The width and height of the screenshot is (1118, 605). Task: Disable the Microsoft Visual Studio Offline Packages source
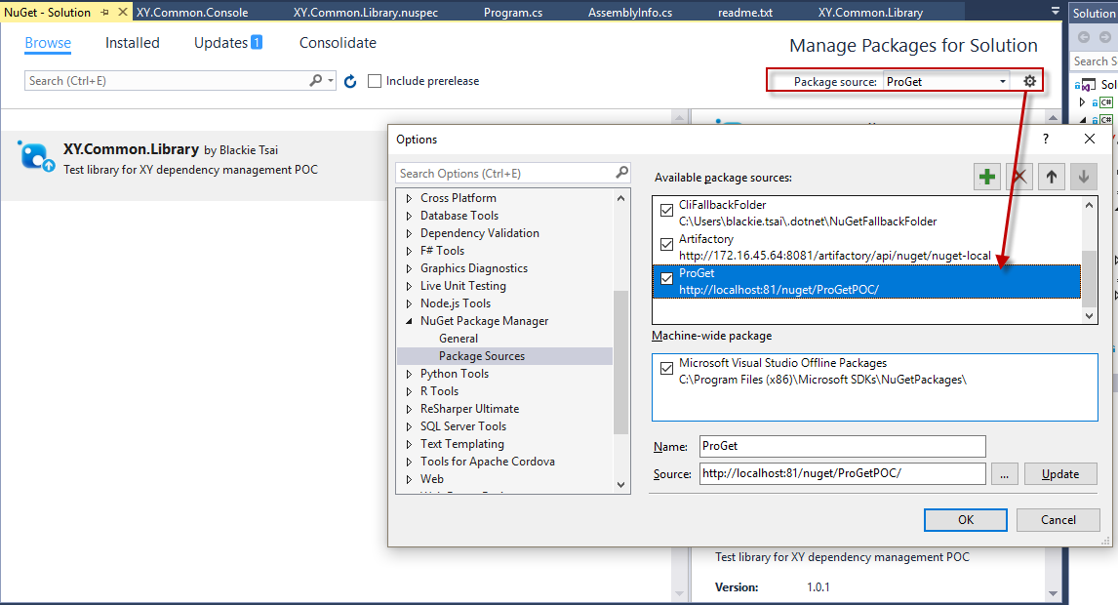coord(666,368)
